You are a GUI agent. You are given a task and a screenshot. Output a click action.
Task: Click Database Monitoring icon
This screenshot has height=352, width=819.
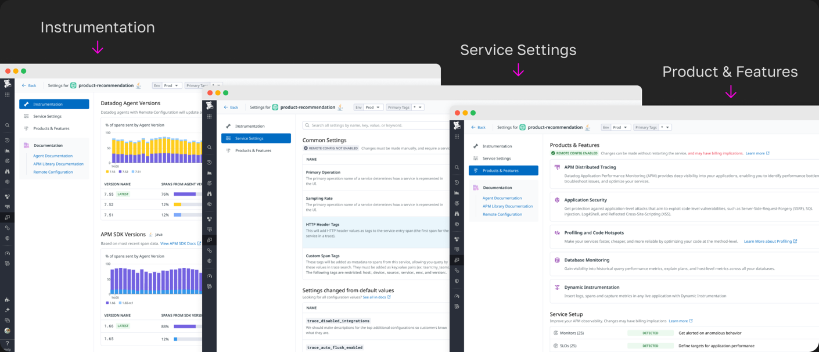[558, 260]
